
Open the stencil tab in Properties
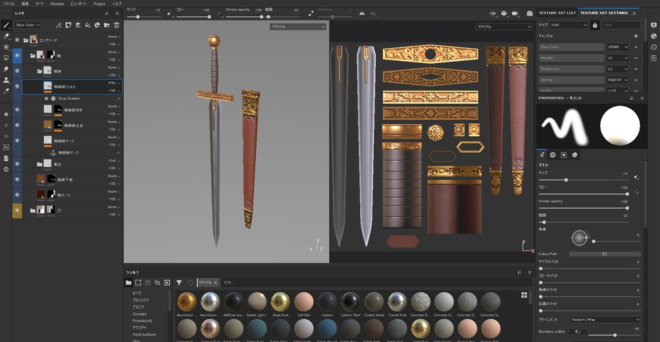click(x=563, y=155)
